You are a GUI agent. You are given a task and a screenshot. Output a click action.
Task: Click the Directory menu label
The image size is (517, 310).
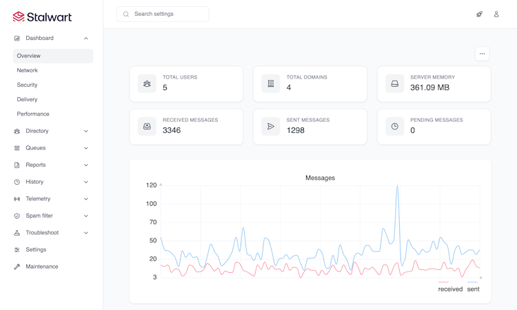coord(37,131)
